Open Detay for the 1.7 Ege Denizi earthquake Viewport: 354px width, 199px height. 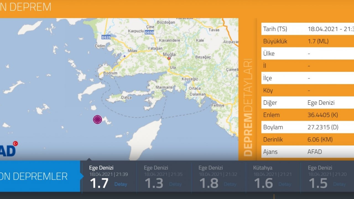(121, 184)
